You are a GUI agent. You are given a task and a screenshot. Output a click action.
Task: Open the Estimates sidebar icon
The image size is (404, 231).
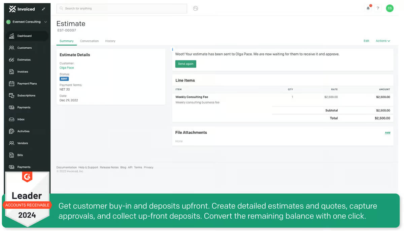(11, 60)
